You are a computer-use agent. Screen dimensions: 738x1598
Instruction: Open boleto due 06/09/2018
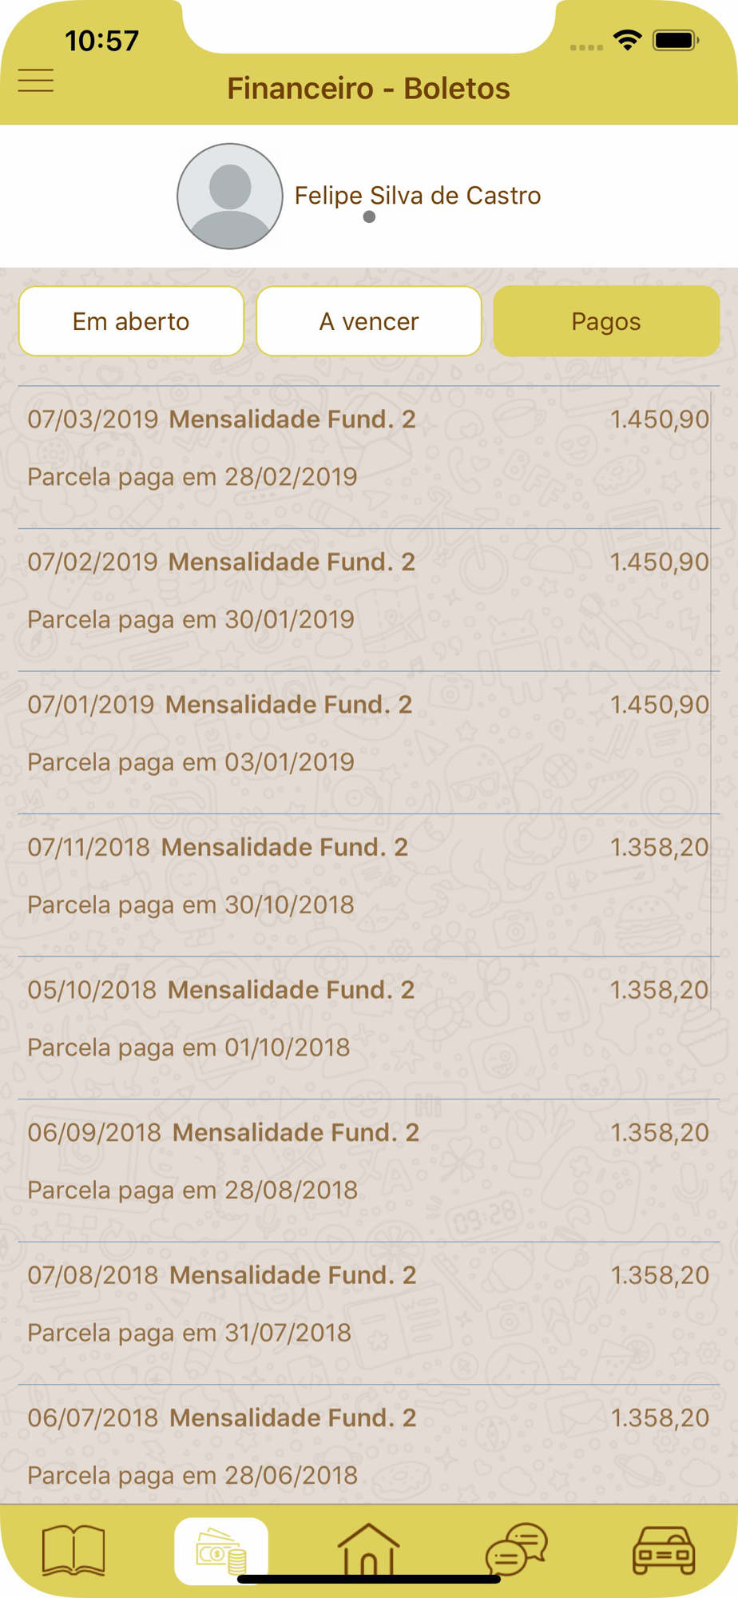pos(369,1171)
